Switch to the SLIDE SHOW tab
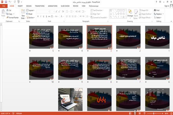This screenshot has height=115, width=173. pos(65,6)
